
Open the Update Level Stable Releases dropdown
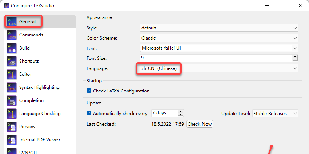tap(275, 114)
